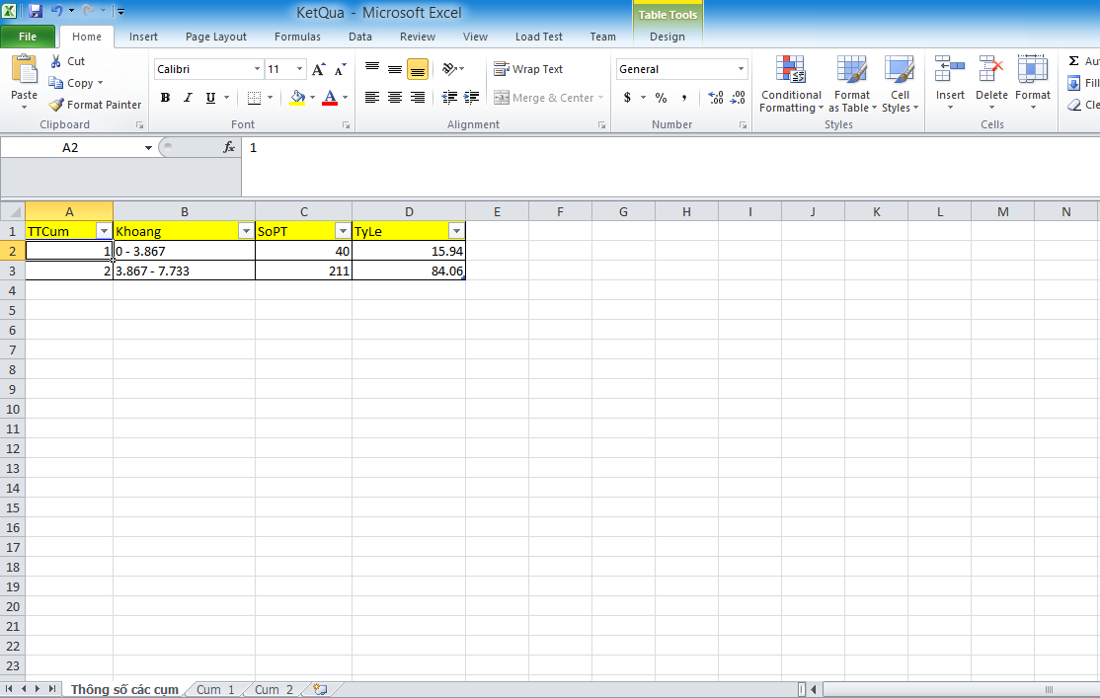Open the Khoang column filter
Viewport: 1100px width, 698px height.
pyautogui.click(x=246, y=231)
